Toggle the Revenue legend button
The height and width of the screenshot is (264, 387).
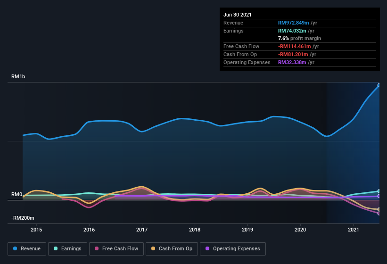(x=27, y=249)
